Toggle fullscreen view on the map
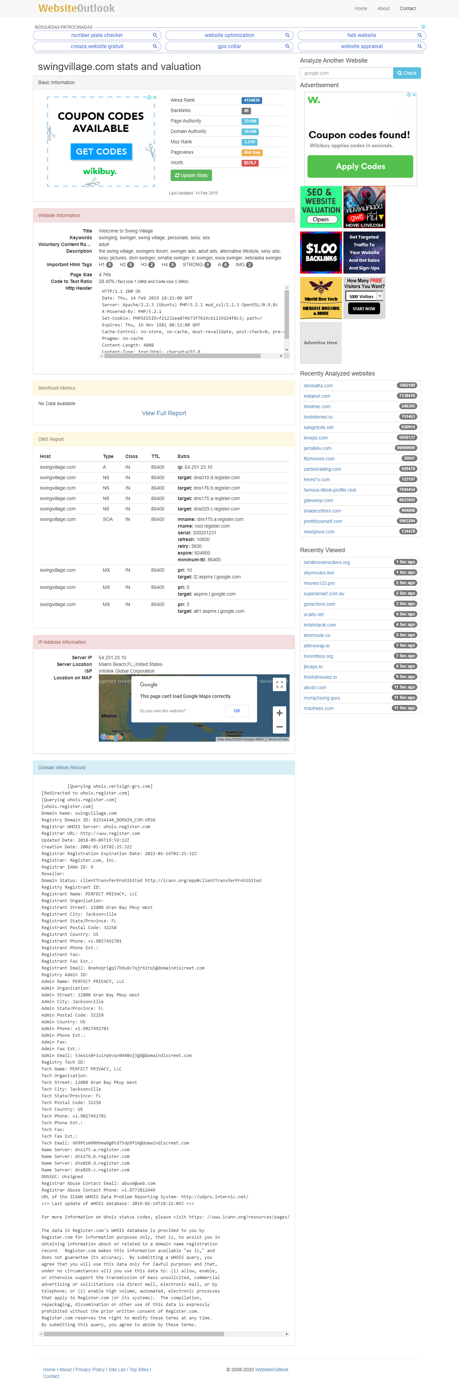Screen dimensions: 459x1383 (279, 684)
